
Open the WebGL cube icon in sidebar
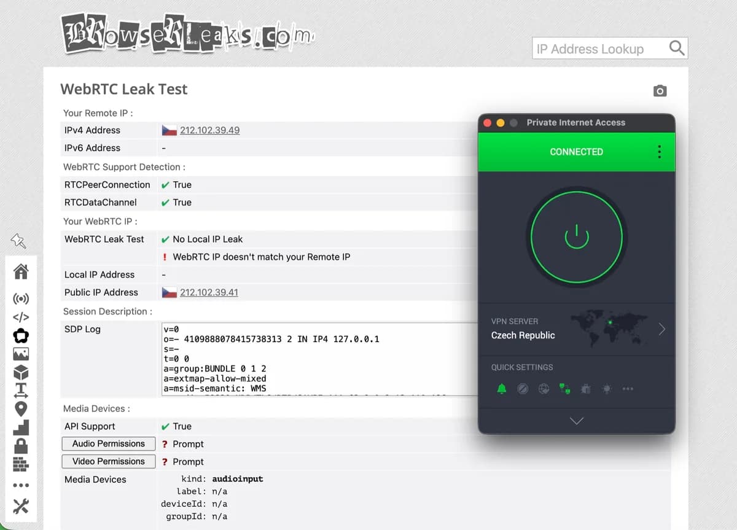pos(21,372)
